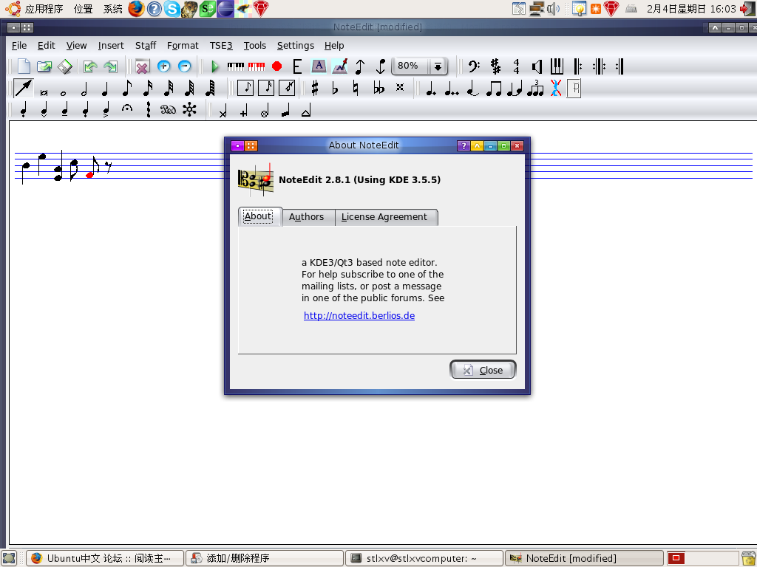Open the Settings menu
The width and height of the screenshot is (757, 567).
pos(296,45)
